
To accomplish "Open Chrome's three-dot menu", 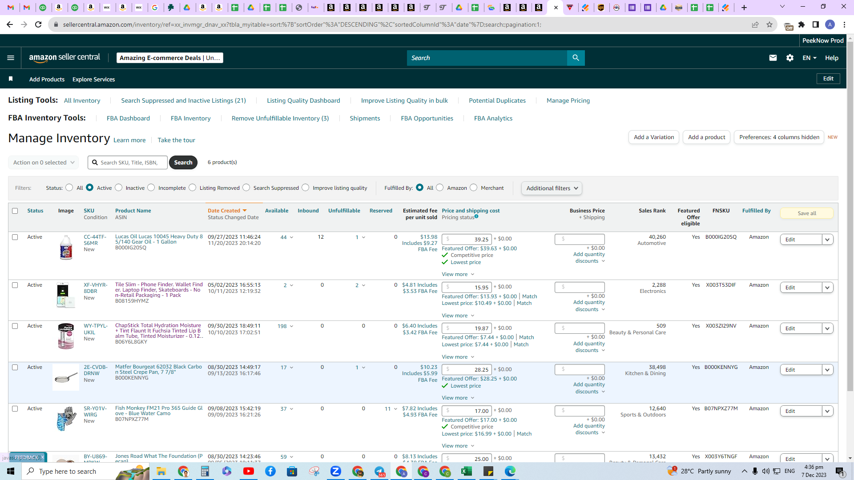I will 844,24.
